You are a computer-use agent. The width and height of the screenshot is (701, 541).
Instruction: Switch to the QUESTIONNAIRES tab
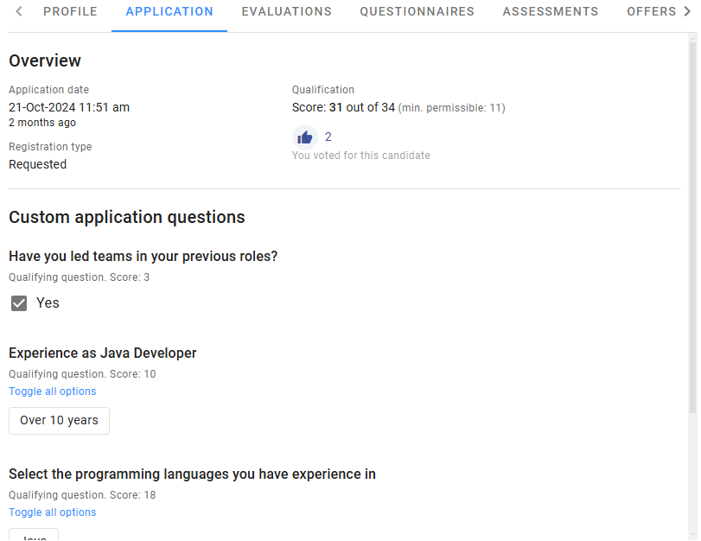tap(417, 11)
